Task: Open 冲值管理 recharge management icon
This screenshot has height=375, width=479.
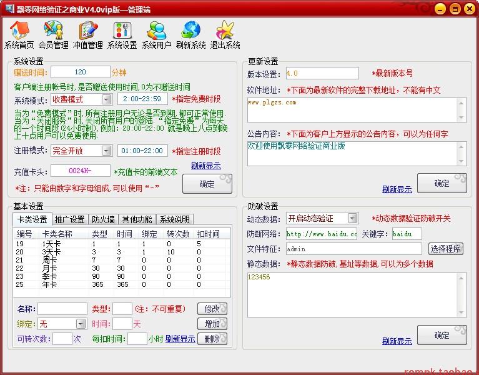Action: [x=88, y=35]
